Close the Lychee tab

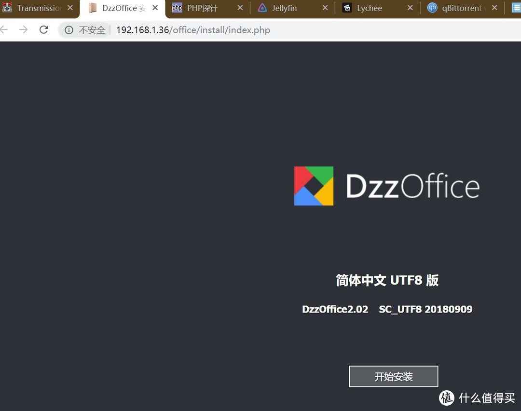tap(411, 8)
